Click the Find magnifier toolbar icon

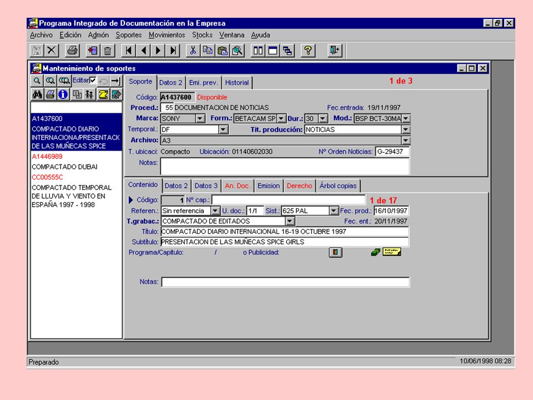237,51
